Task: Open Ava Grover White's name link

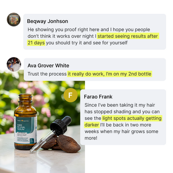Action: [x=48, y=66]
